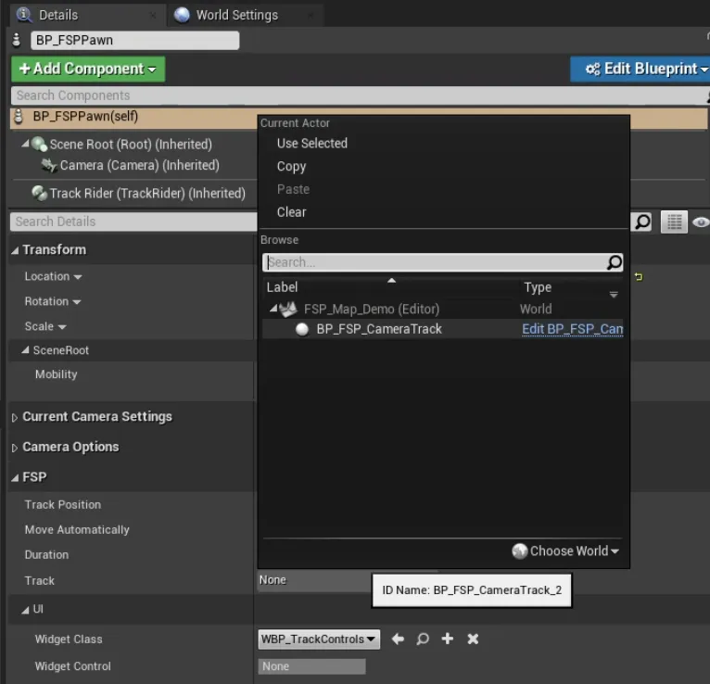Choose Use Selected from the context menu
Screen dimensions: 710x684
(x=311, y=143)
